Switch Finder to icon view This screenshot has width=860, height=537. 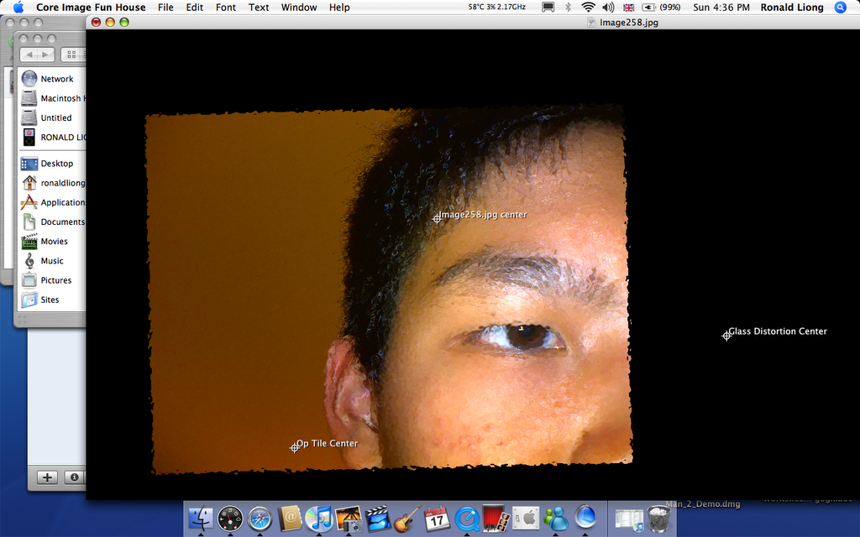point(71,55)
